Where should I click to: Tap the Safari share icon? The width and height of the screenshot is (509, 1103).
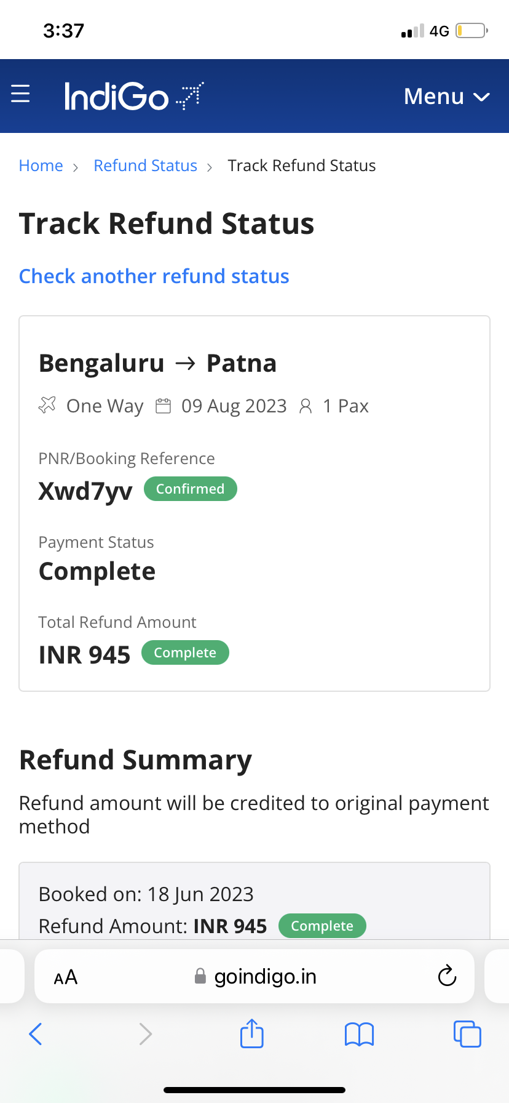(x=251, y=1033)
